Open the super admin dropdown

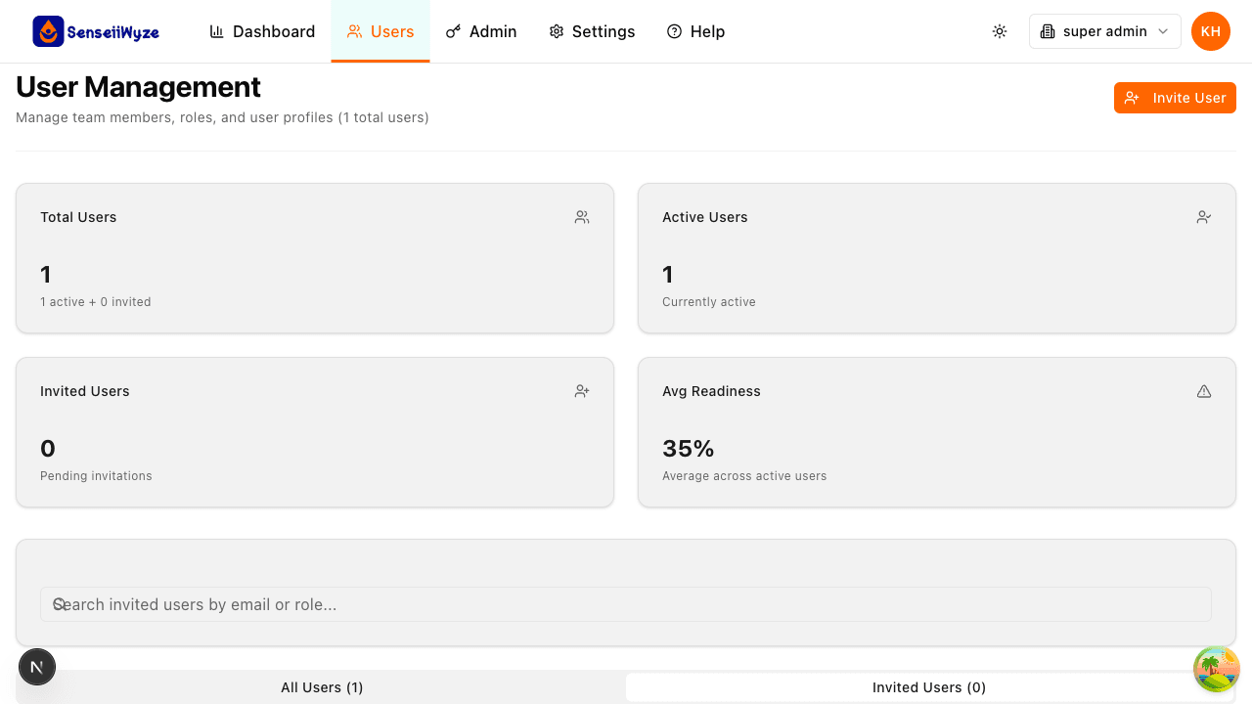pyautogui.click(x=1104, y=31)
